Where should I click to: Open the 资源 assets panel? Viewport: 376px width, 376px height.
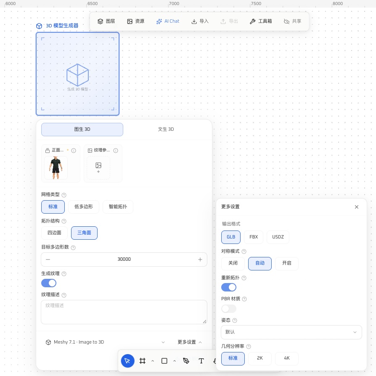(136, 21)
